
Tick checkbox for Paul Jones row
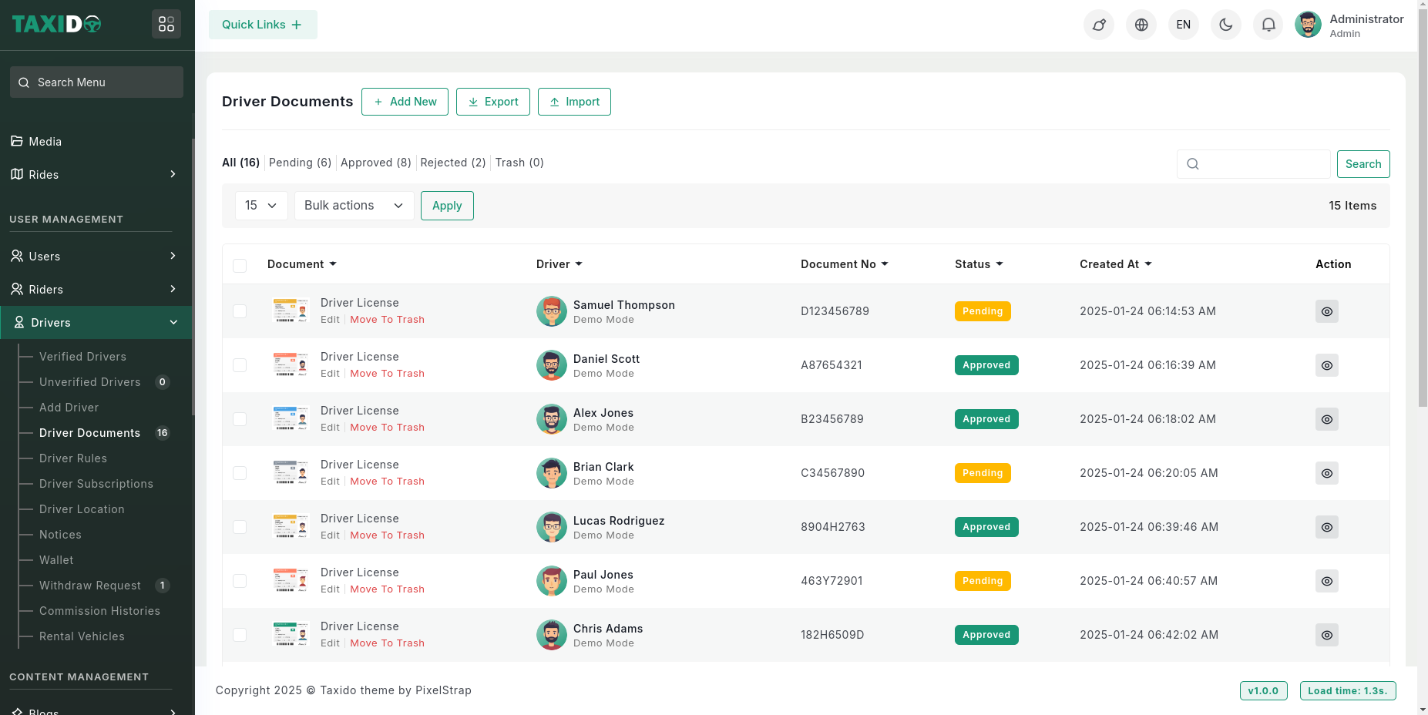click(240, 581)
